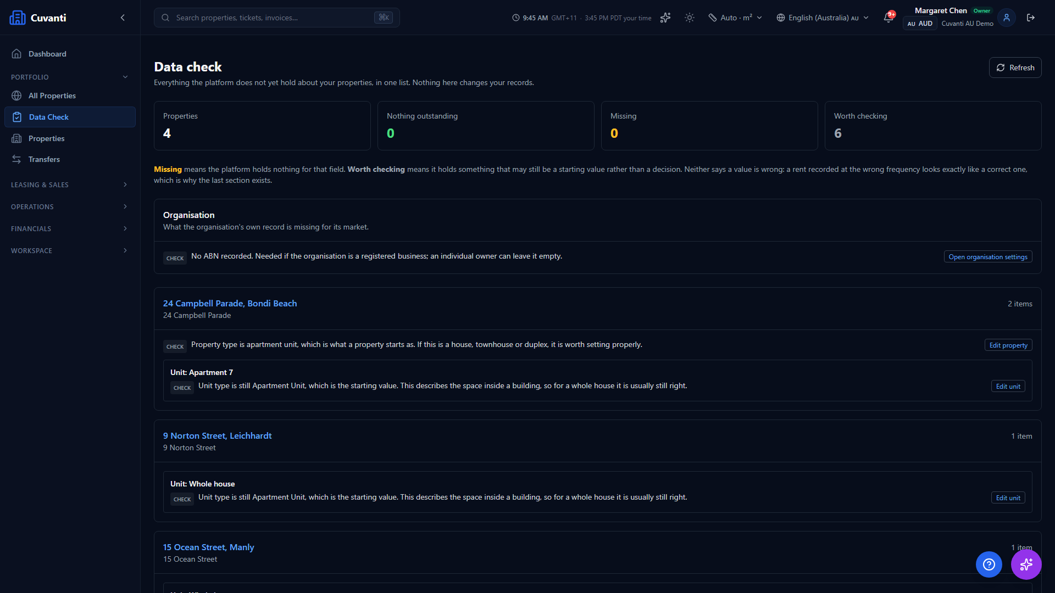Click Open organisation settings
Viewport: 1055px width, 593px height.
click(988, 257)
